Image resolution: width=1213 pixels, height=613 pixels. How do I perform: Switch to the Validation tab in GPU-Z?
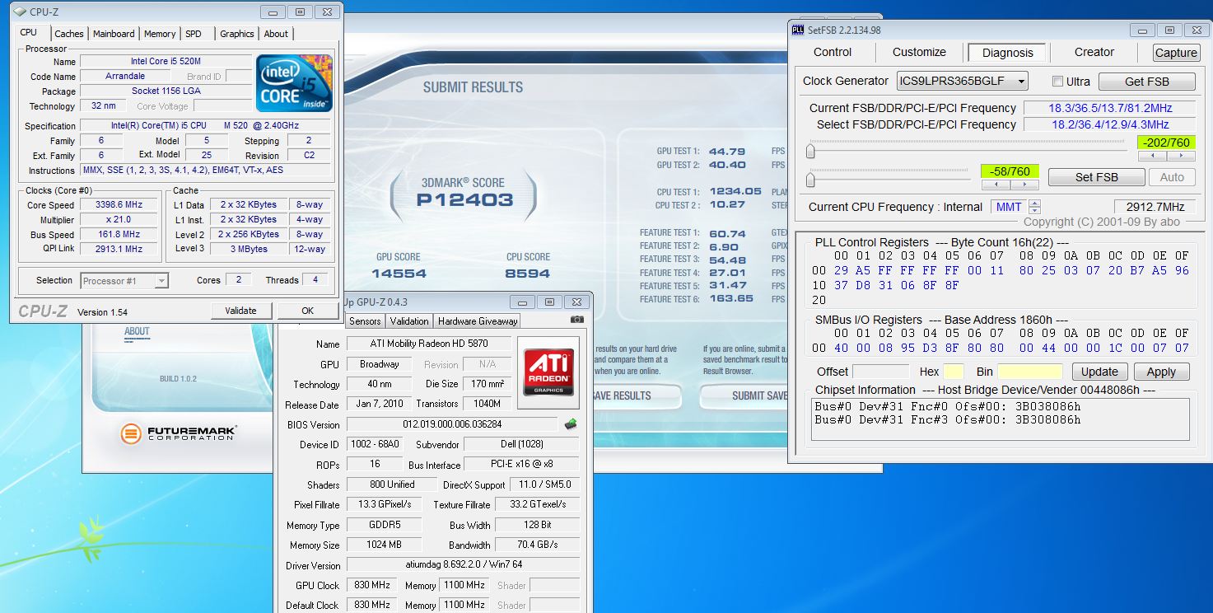coord(409,321)
